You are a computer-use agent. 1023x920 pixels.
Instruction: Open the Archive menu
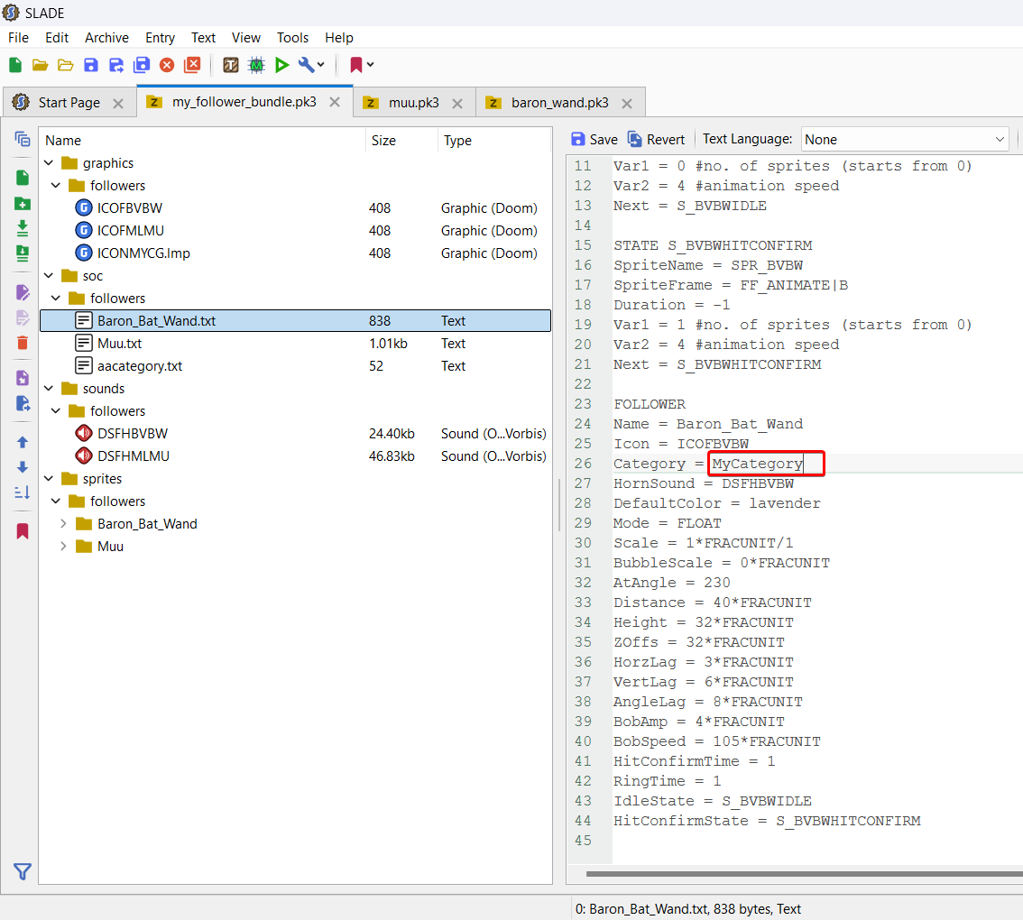tap(106, 37)
